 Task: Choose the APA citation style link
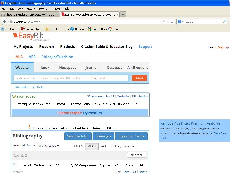32,57
